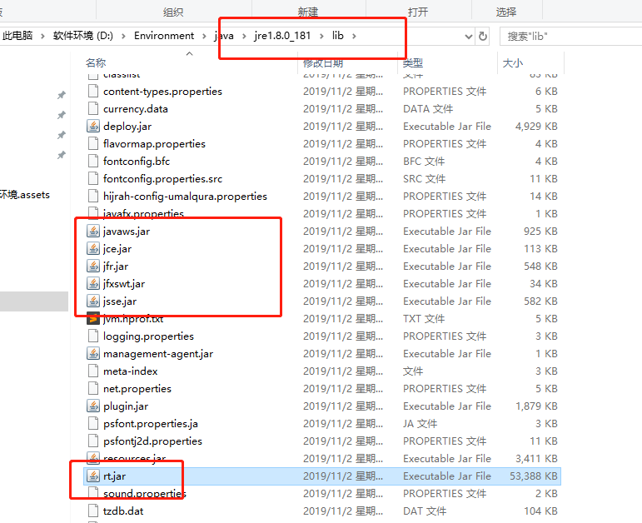This screenshot has height=523, width=642.
Task: Click the jce.jar Java icon
Action: [x=93, y=249]
